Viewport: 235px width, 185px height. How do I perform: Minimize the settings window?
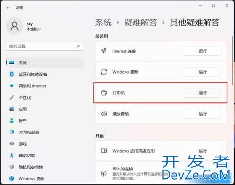coord(200,5)
